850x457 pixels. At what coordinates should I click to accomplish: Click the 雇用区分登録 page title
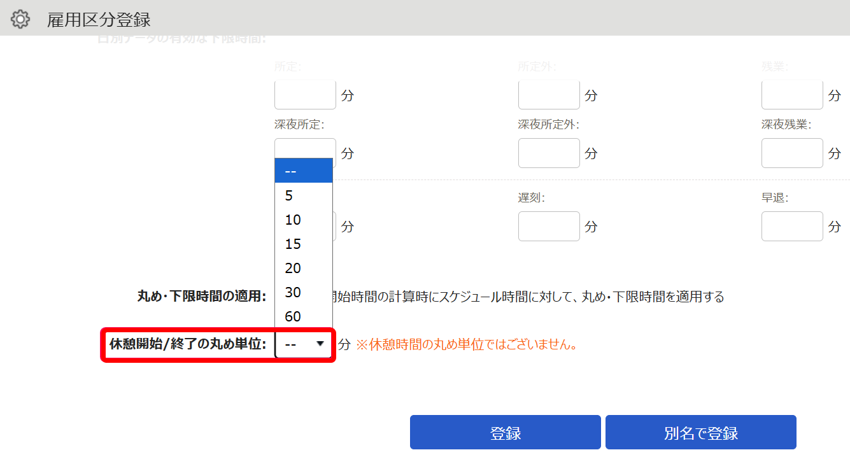99,20
